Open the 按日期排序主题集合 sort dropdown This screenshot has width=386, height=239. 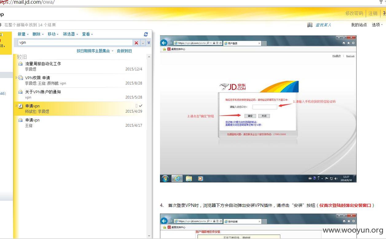tap(95, 51)
